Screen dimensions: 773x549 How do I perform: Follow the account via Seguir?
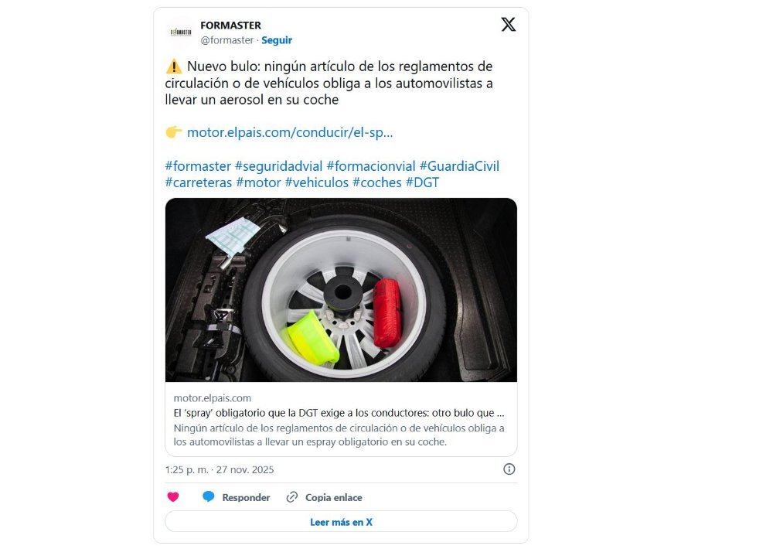[277, 40]
